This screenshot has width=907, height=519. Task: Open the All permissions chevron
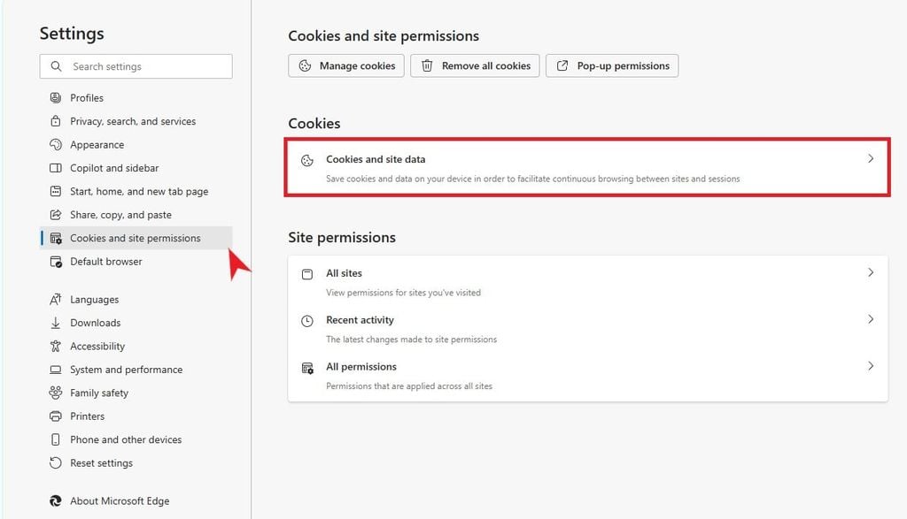point(871,366)
